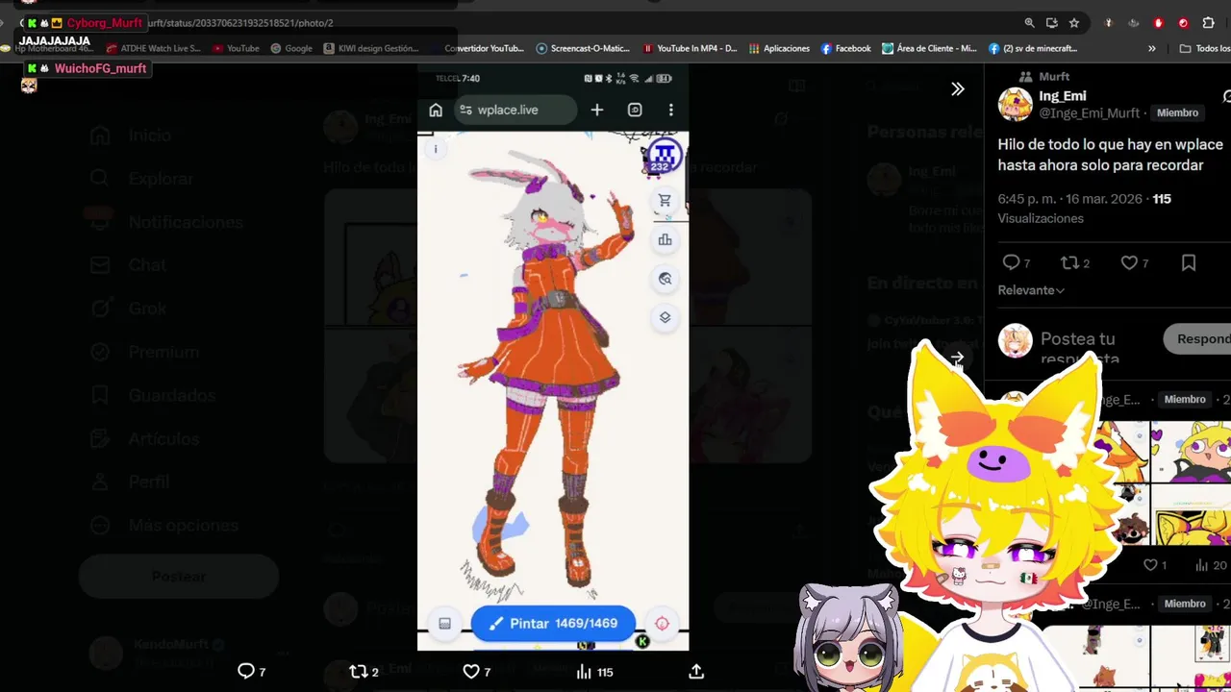The width and height of the screenshot is (1231, 692).
Task: Click the wplace locate target icon
Action: coord(662,624)
